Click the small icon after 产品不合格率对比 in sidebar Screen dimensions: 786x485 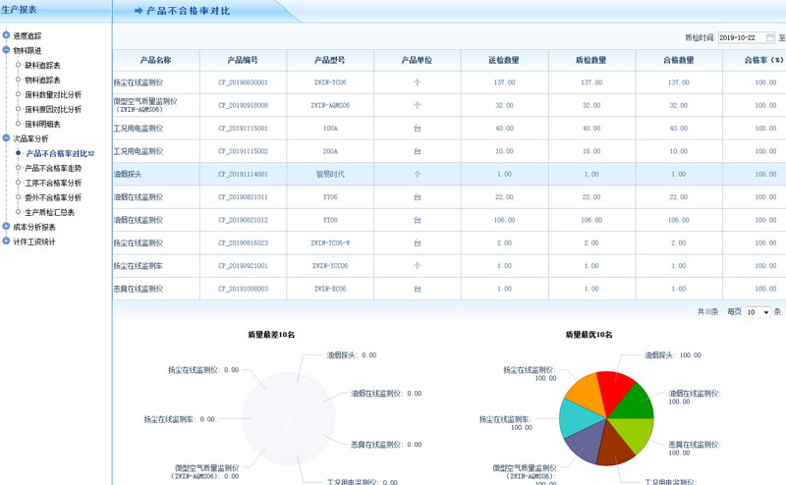coord(91,154)
